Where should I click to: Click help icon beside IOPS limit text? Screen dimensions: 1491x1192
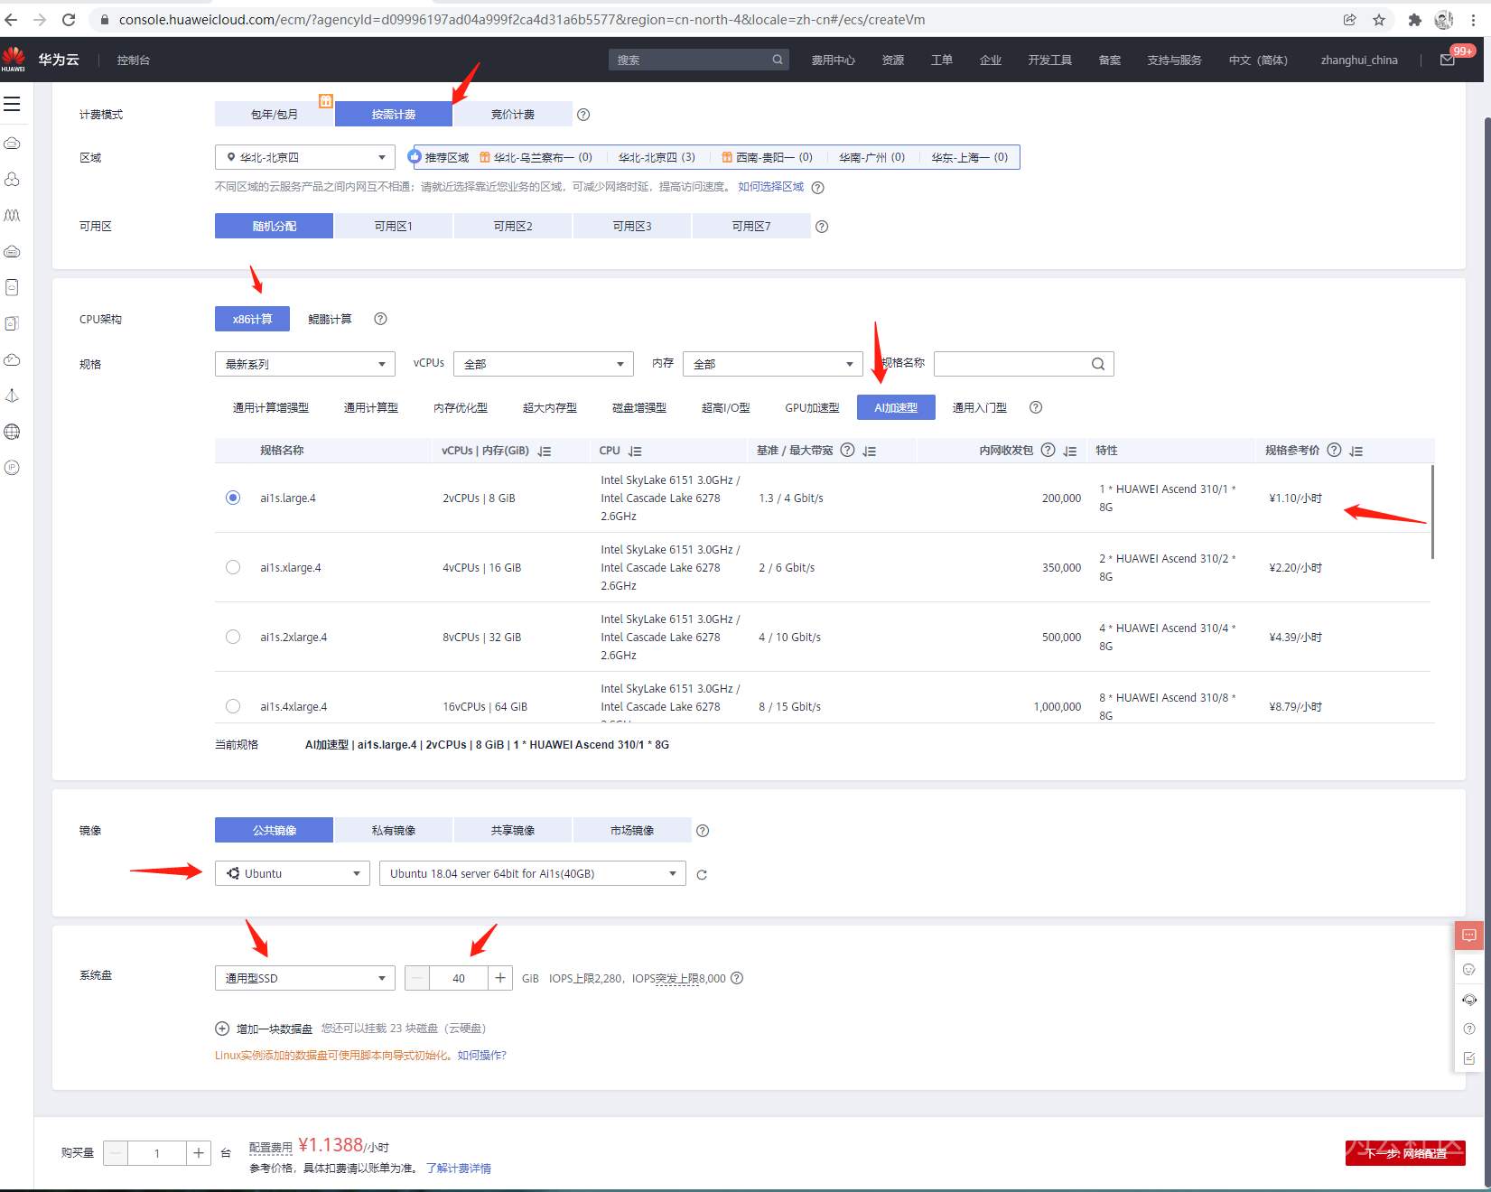click(737, 978)
